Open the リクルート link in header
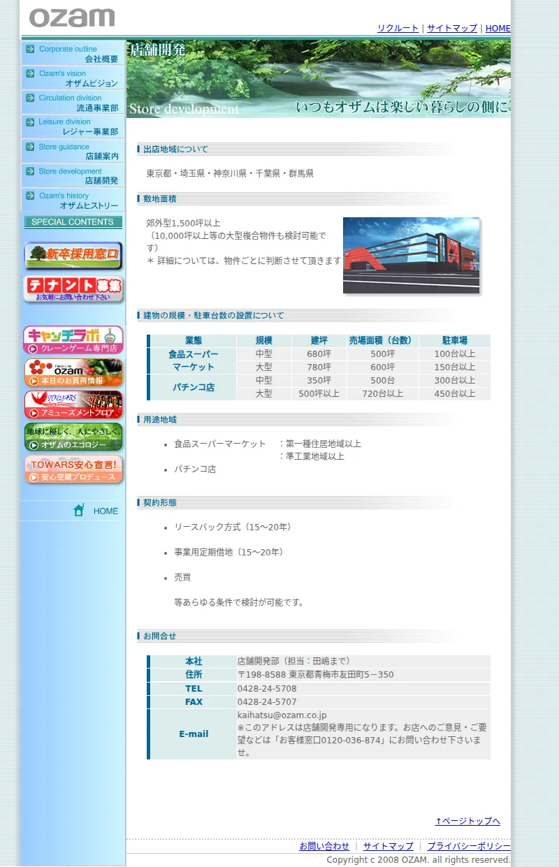Viewport: 559px width, 867px height. point(398,29)
